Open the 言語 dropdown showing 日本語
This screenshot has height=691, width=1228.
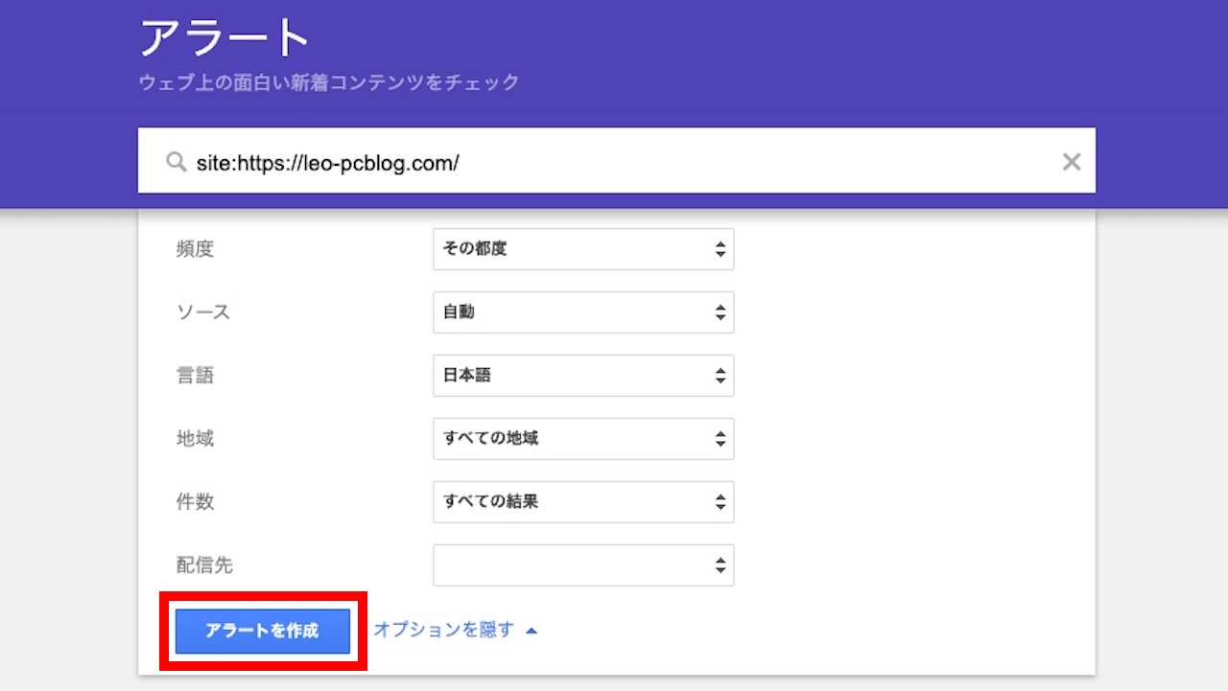point(583,376)
